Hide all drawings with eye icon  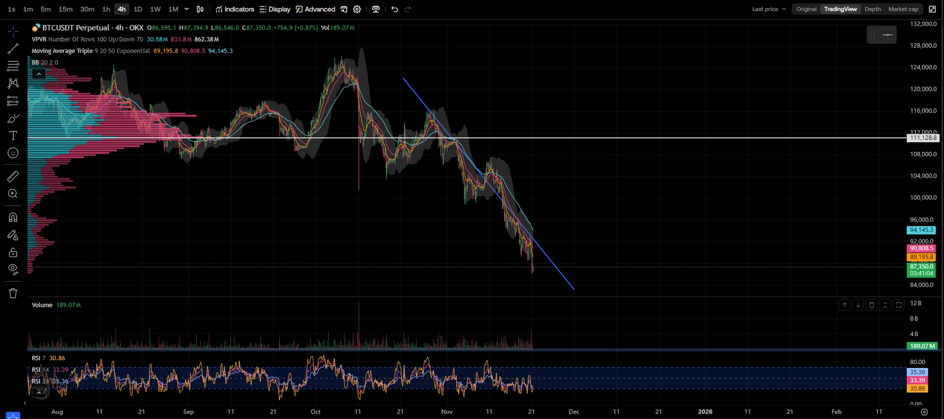point(13,269)
